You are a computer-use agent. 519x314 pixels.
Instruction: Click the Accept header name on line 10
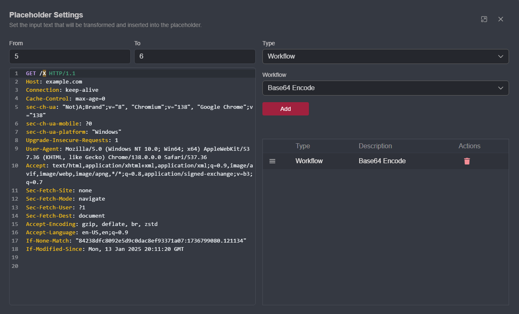point(36,165)
